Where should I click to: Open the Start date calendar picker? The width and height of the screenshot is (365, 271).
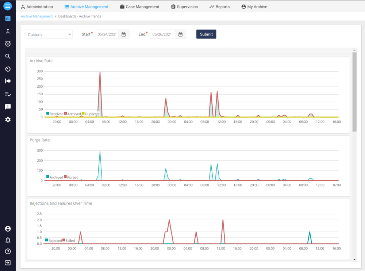(x=124, y=34)
